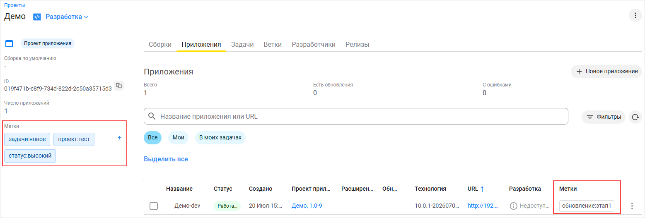Open the Ветки tab
645x218 pixels.
click(273, 44)
